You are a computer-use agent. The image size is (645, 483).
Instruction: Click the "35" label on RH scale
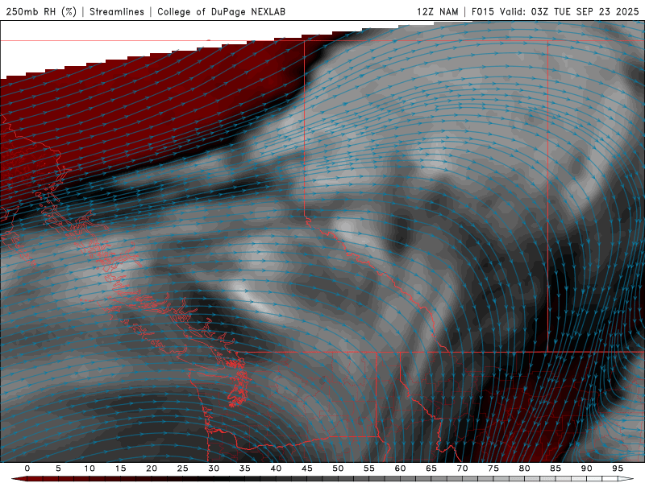coord(245,469)
